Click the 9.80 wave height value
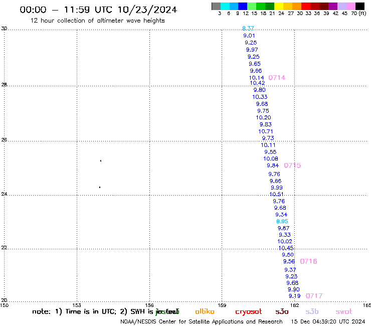The image size is (371, 326). [x=260, y=90]
